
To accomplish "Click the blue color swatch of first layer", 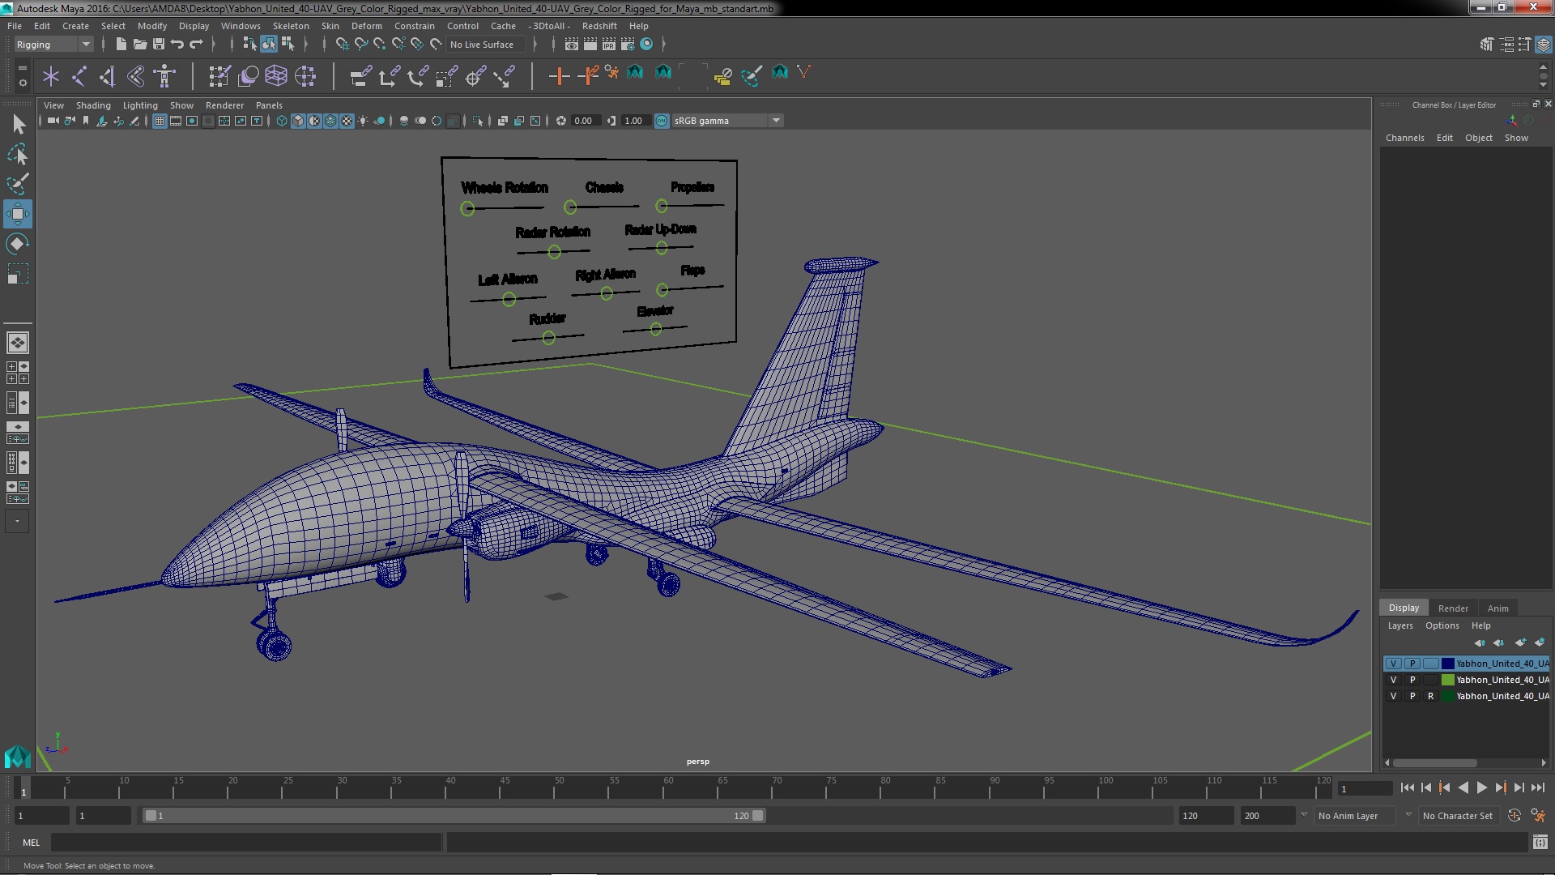I will pyautogui.click(x=1447, y=664).
